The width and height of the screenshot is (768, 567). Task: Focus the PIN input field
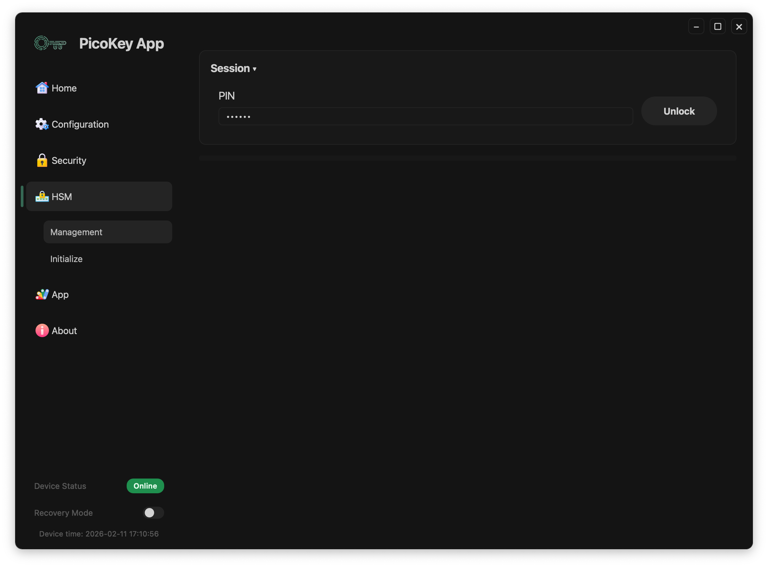(x=426, y=117)
